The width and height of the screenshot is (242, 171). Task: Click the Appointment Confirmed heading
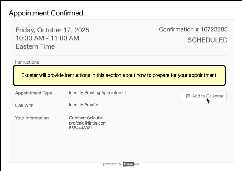[x=46, y=13]
